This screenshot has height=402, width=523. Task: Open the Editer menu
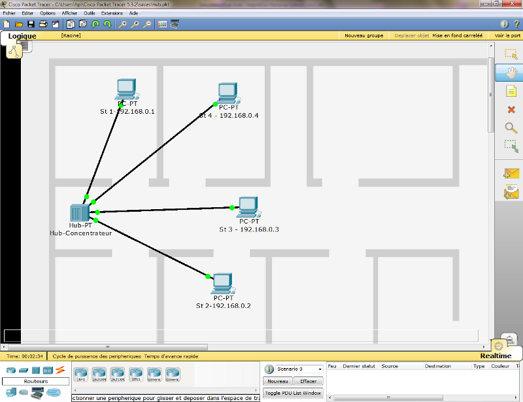point(27,13)
